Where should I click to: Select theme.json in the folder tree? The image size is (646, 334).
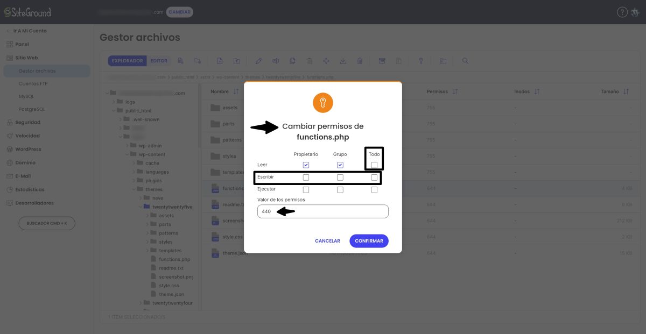click(171, 294)
